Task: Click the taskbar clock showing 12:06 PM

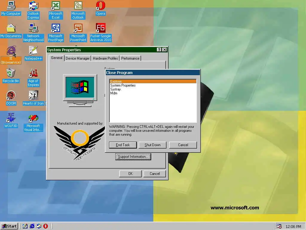Action: [293, 226]
